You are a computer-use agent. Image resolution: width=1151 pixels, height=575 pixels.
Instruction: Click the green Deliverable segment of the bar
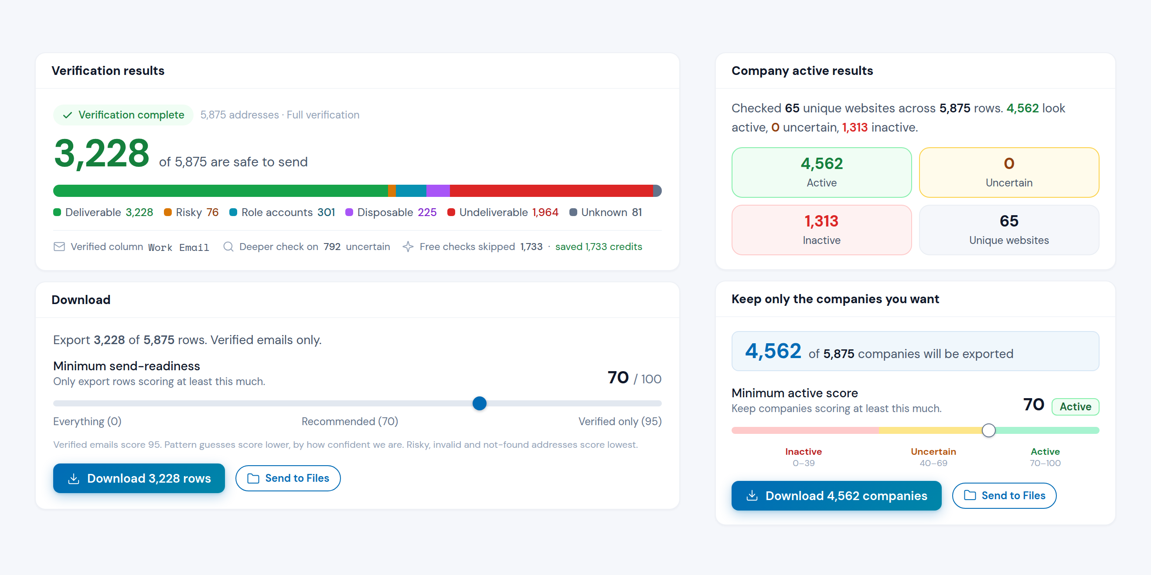[x=220, y=191]
